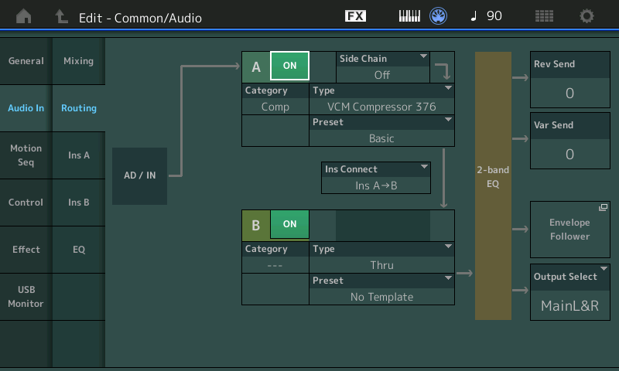This screenshot has width=619, height=371.
Task: Open the grid-shaped Live Set icon
Action: (544, 16)
